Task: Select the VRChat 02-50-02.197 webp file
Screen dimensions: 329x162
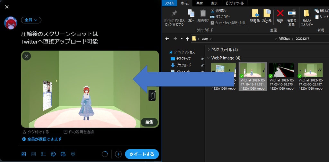Action: tap(311, 77)
